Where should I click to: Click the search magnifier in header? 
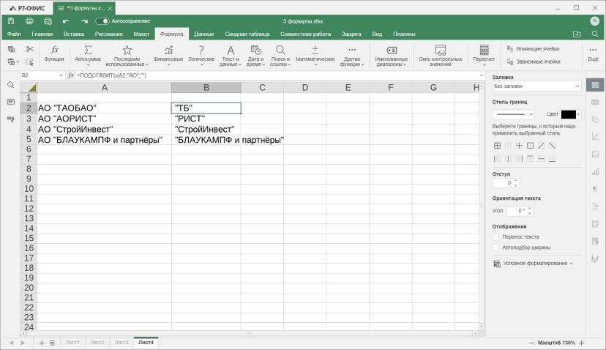click(595, 34)
